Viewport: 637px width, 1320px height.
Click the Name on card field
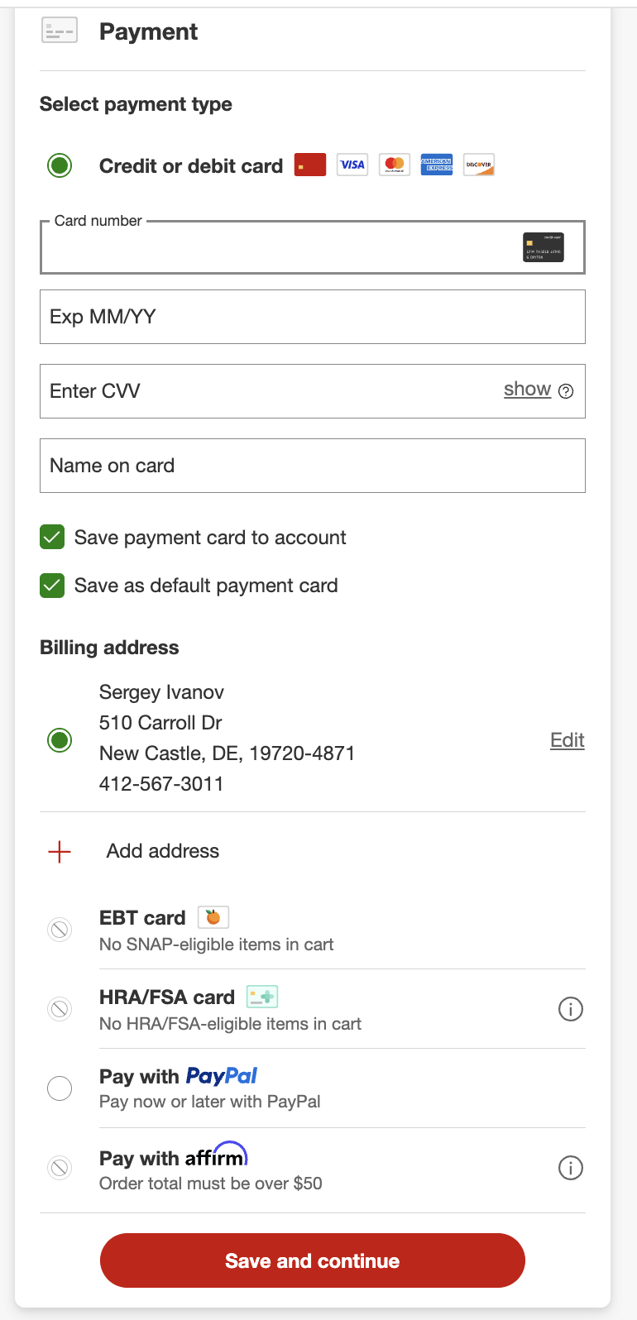click(313, 466)
